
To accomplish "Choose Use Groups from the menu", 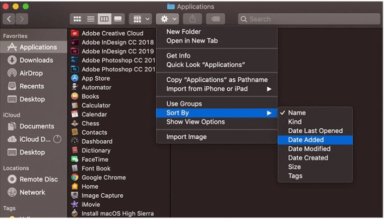I will coord(217,104).
